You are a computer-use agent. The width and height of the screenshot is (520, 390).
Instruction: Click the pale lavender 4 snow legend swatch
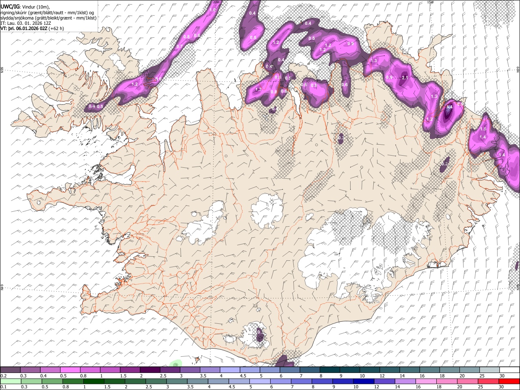(x=230, y=370)
